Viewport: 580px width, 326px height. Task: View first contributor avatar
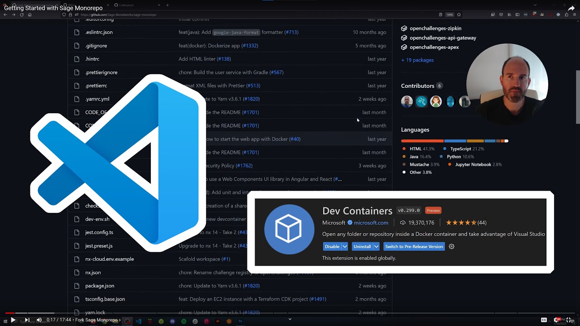coord(407,101)
